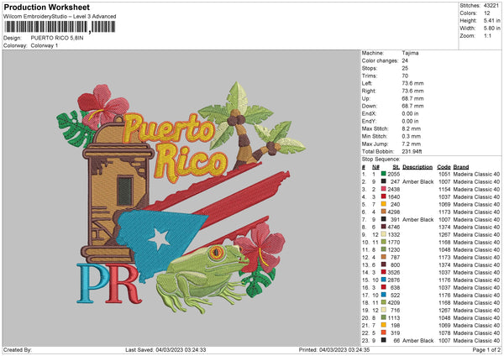The image size is (504, 356).
Task: Click 'Amber Black' description in stop row 7
Action: [x=417, y=219]
